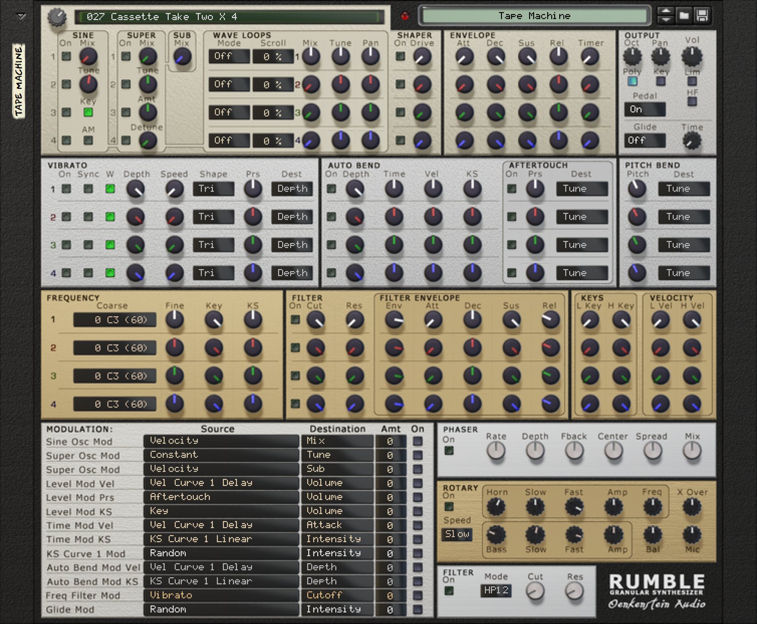Toggle the green Key button in the Sine section
This screenshot has width=757, height=624.
87,111
